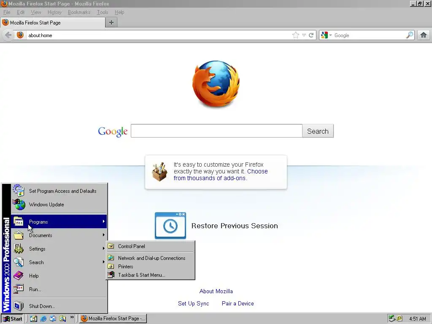The width and height of the screenshot is (432, 324).
Task: Click the Network and Dial-up Connections icon
Action: [x=111, y=258]
